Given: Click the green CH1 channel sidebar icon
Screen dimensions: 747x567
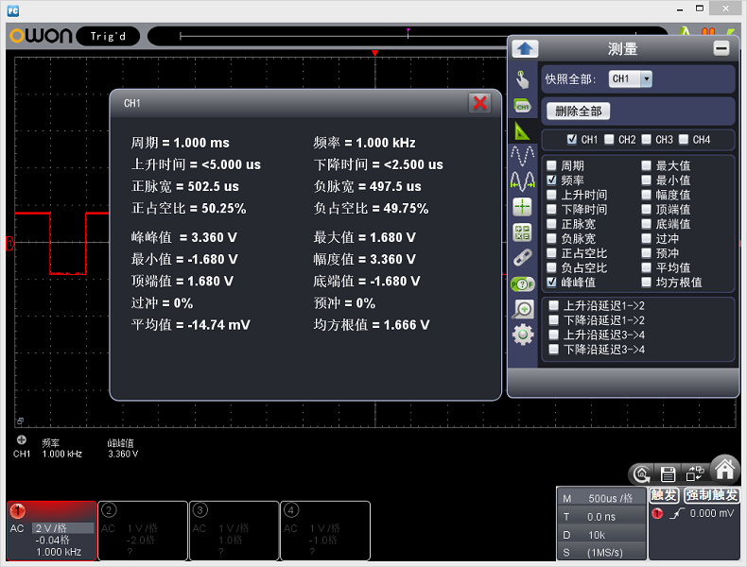Looking at the screenshot, I should (522, 105).
